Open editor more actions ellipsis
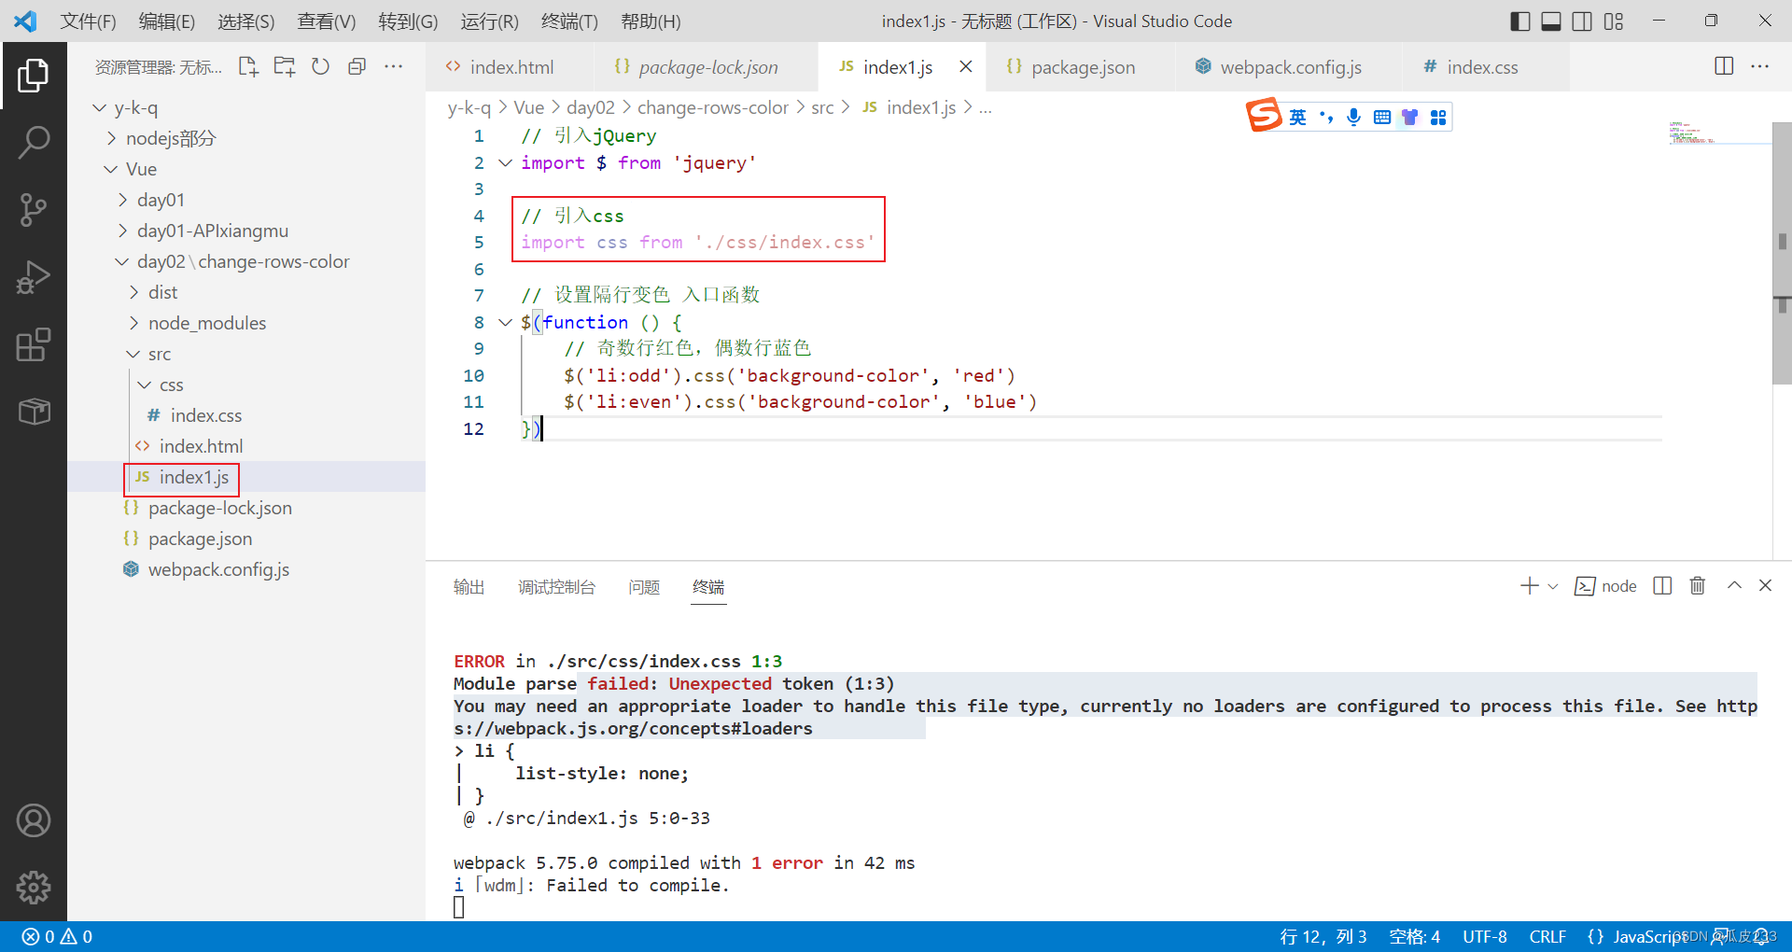 (1760, 66)
